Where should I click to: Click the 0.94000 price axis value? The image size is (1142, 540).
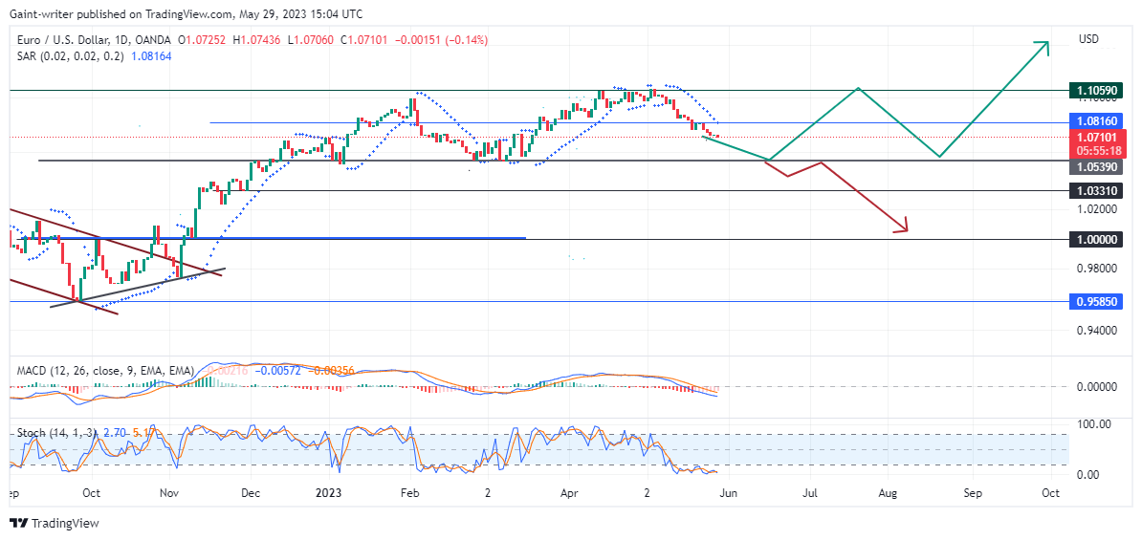(x=1095, y=331)
